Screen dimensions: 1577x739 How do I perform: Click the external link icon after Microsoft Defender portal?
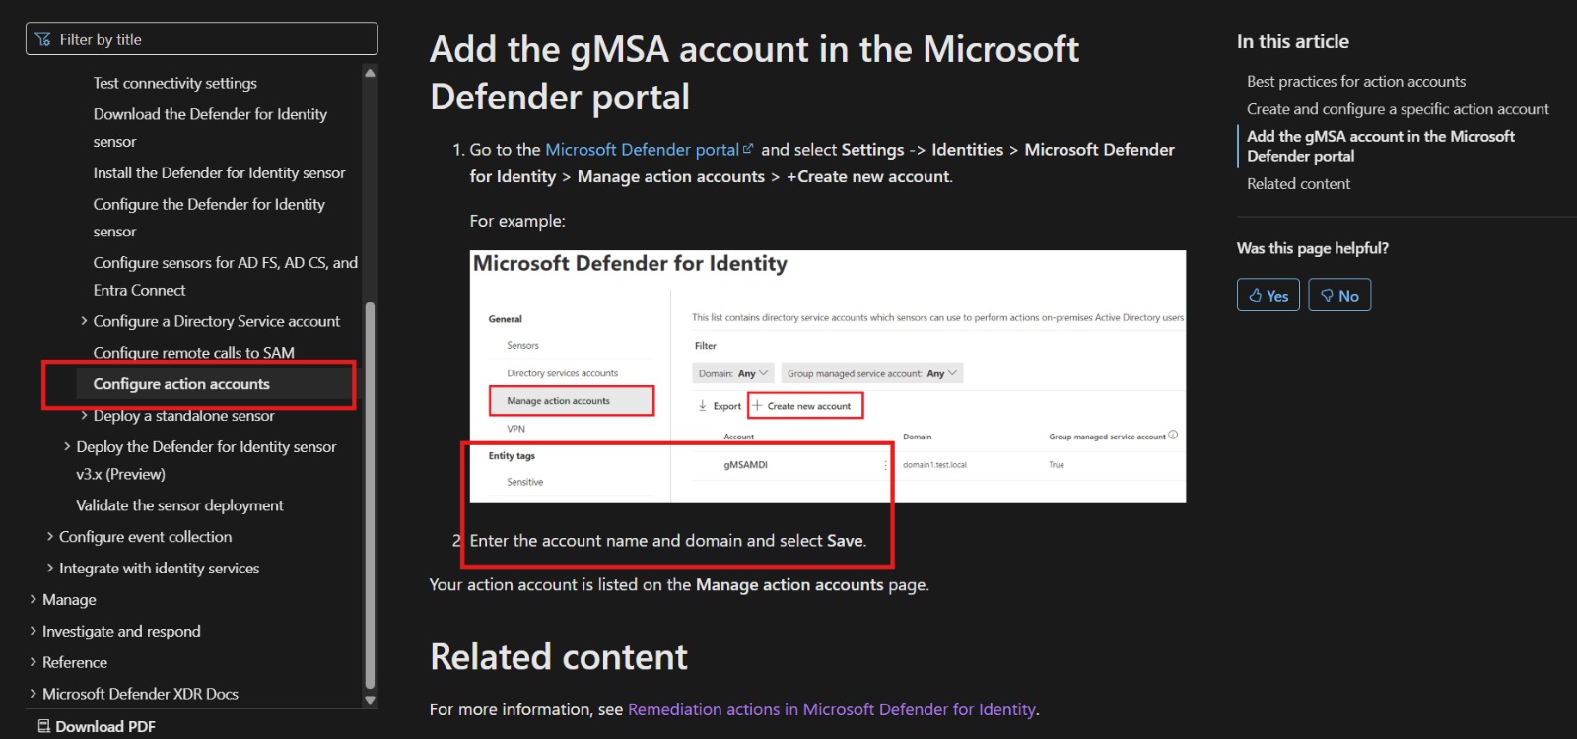[x=748, y=149]
